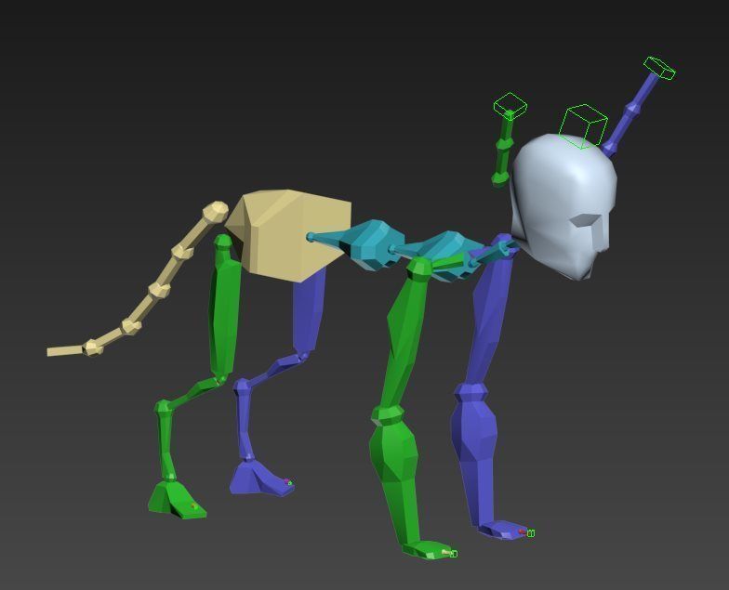Select the large green wireframe box atop head

(583, 126)
